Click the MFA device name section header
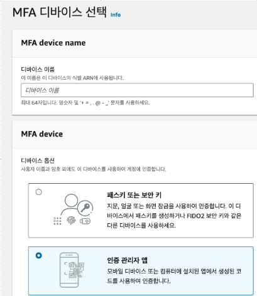 53,43
